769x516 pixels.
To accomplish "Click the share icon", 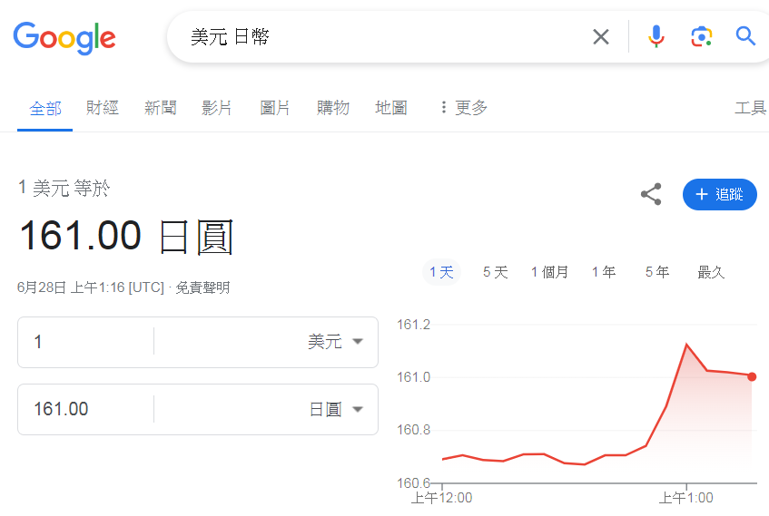I will pyautogui.click(x=651, y=194).
